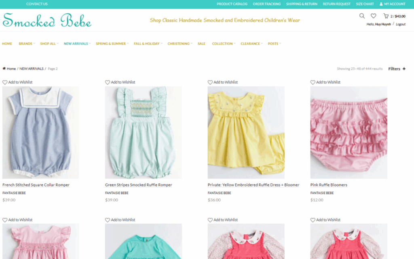Screen dimensions: 414x259
Task: Open the search magnifier icon
Action: [362, 16]
